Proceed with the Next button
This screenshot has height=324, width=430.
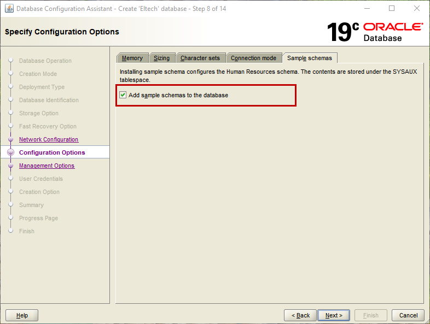coord(334,315)
